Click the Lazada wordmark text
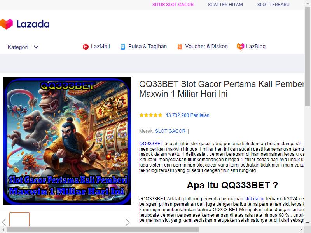The width and height of the screenshot is (311, 233). click(33, 24)
